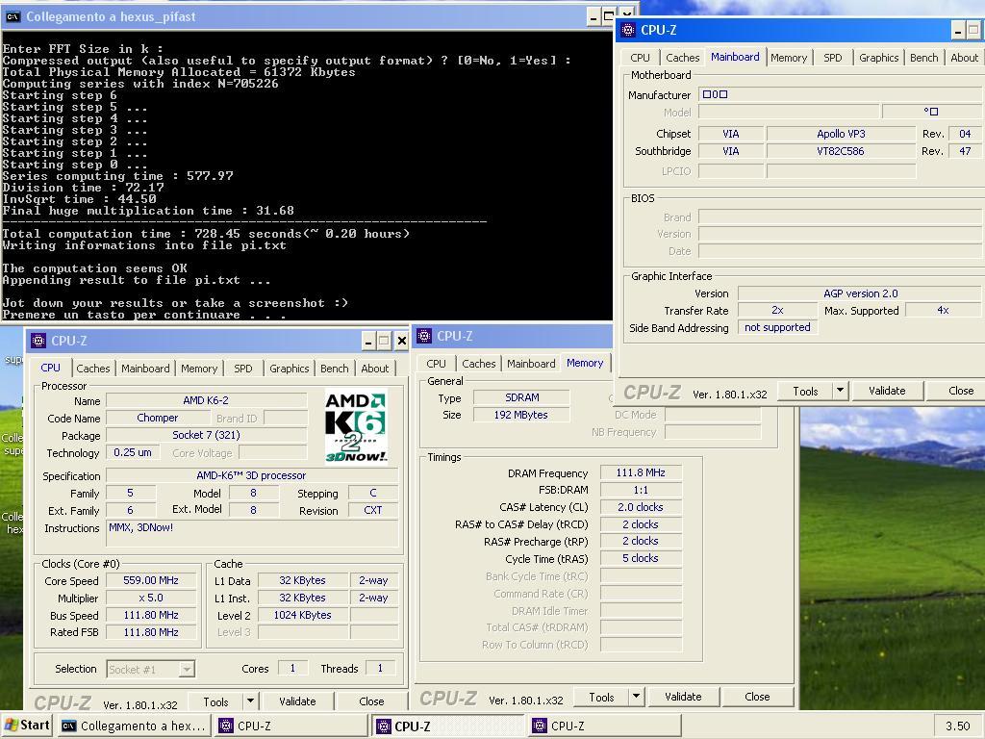Minimize the CPU-Z CPU window
Viewport: 985px width, 739px height.
click(368, 342)
